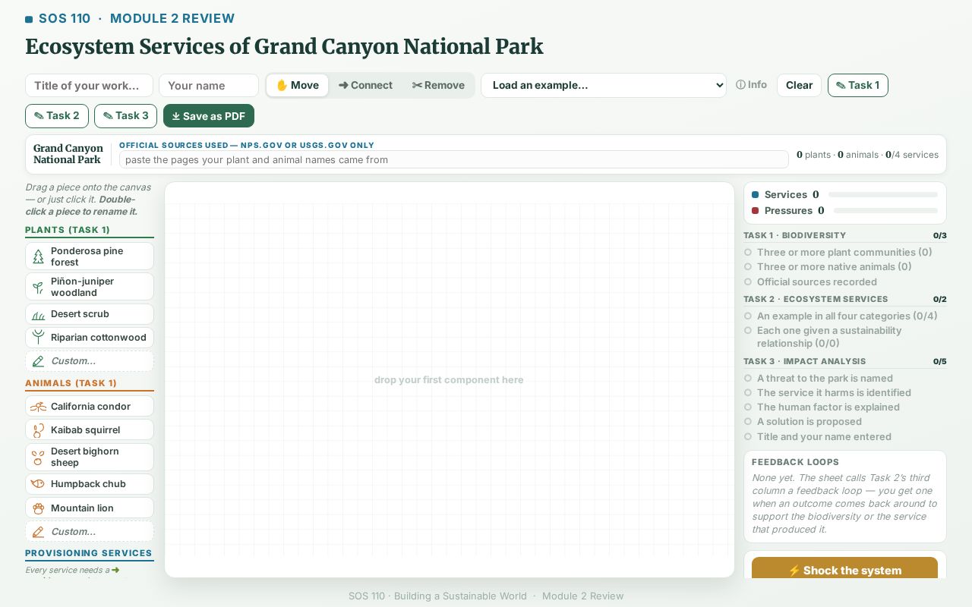972x607 pixels.
Task: Click the pencil icon on the Task 2 button
Action: click(39, 116)
